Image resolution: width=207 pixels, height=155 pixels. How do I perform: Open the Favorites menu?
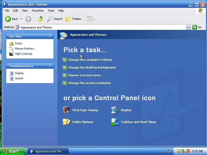tap(38, 11)
